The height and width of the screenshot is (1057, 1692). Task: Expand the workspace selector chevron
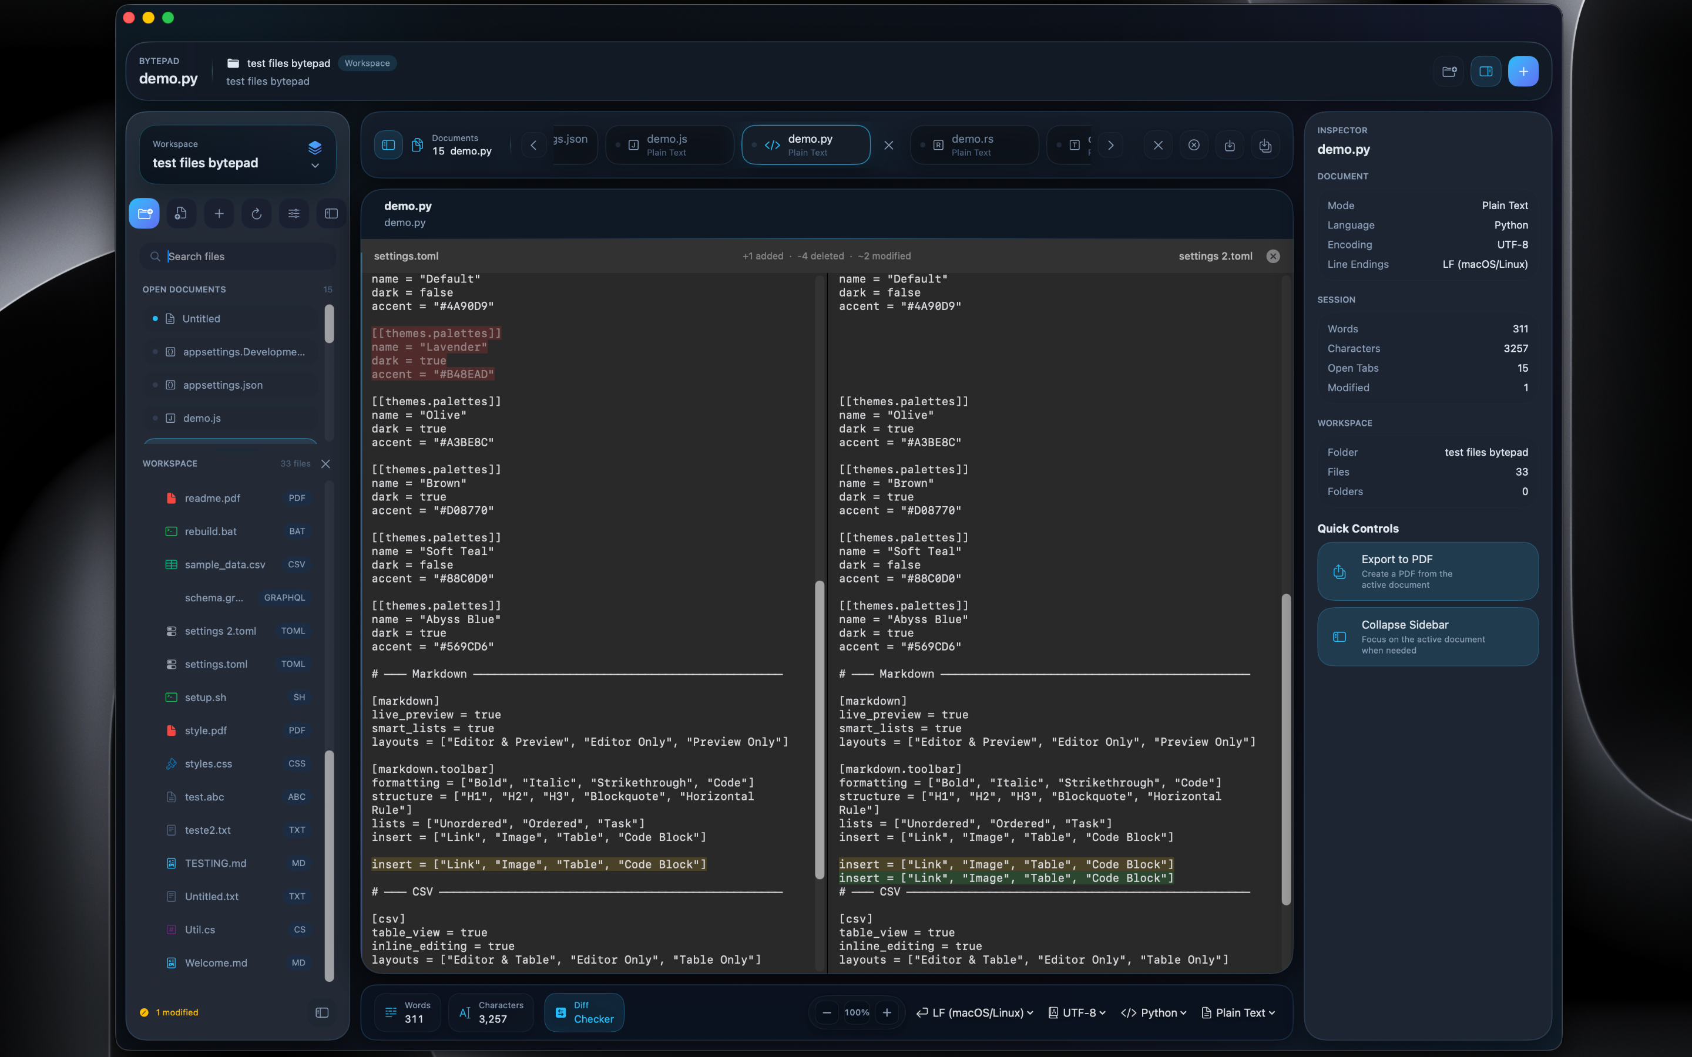pyautogui.click(x=315, y=166)
